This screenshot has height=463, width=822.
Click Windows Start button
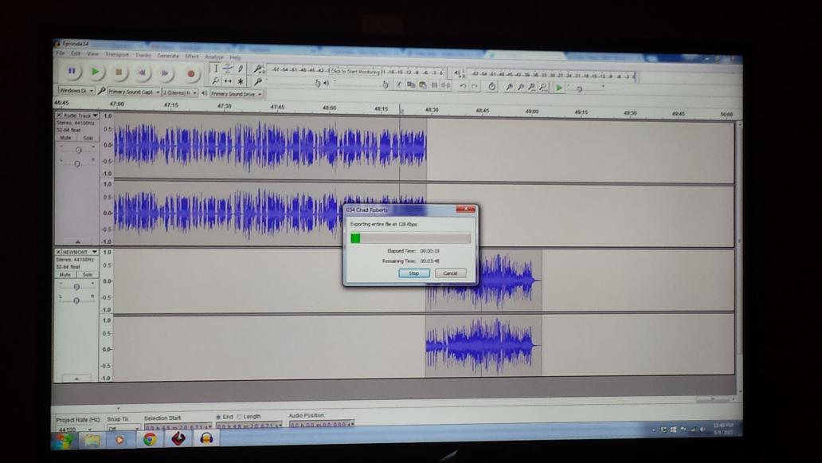click(x=62, y=441)
